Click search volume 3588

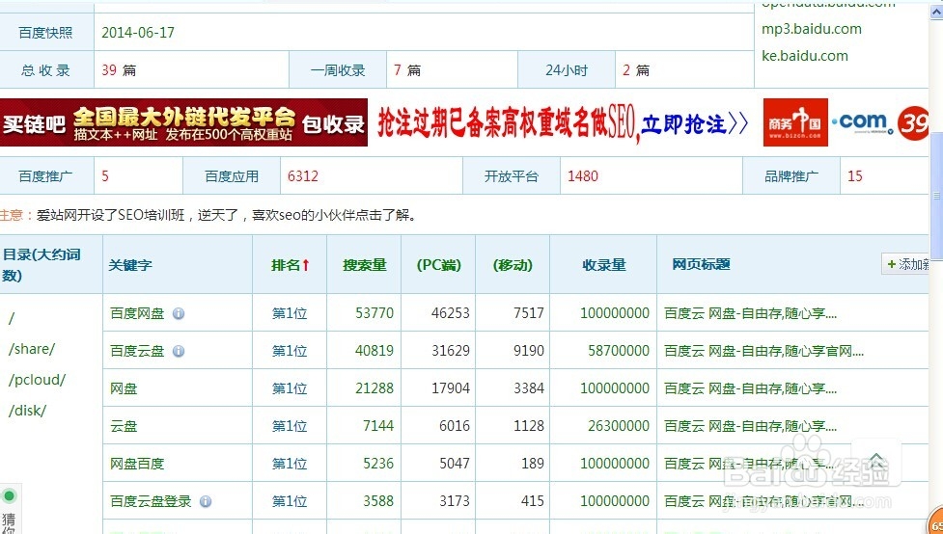[378, 501]
